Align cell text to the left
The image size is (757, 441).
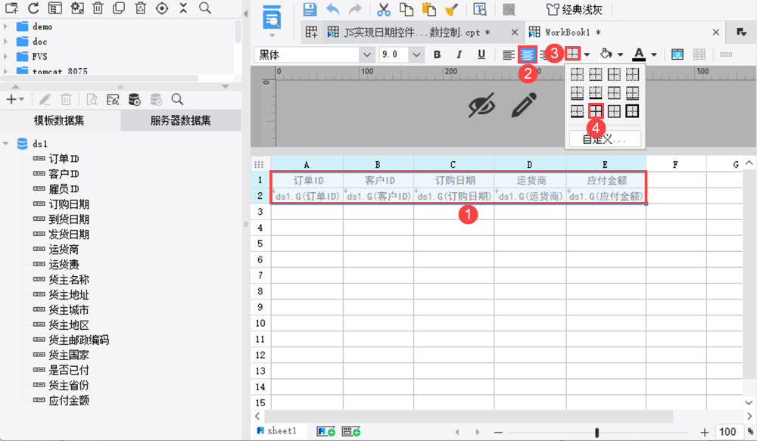pos(508,55)
